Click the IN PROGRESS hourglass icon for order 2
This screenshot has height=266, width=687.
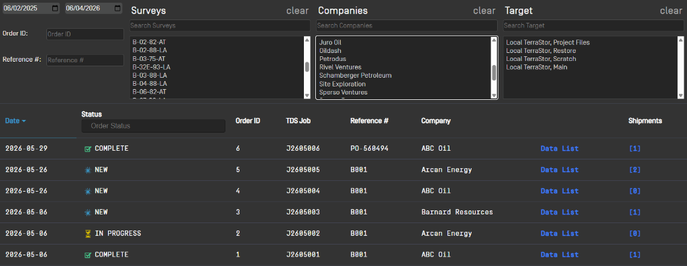tap(88, 234)
